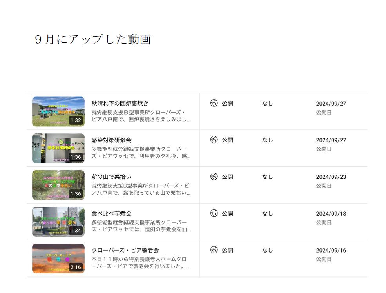Click the date 2024/09/27 for 秋晴れ下の囲炉裏焼き

pos(331,104)
